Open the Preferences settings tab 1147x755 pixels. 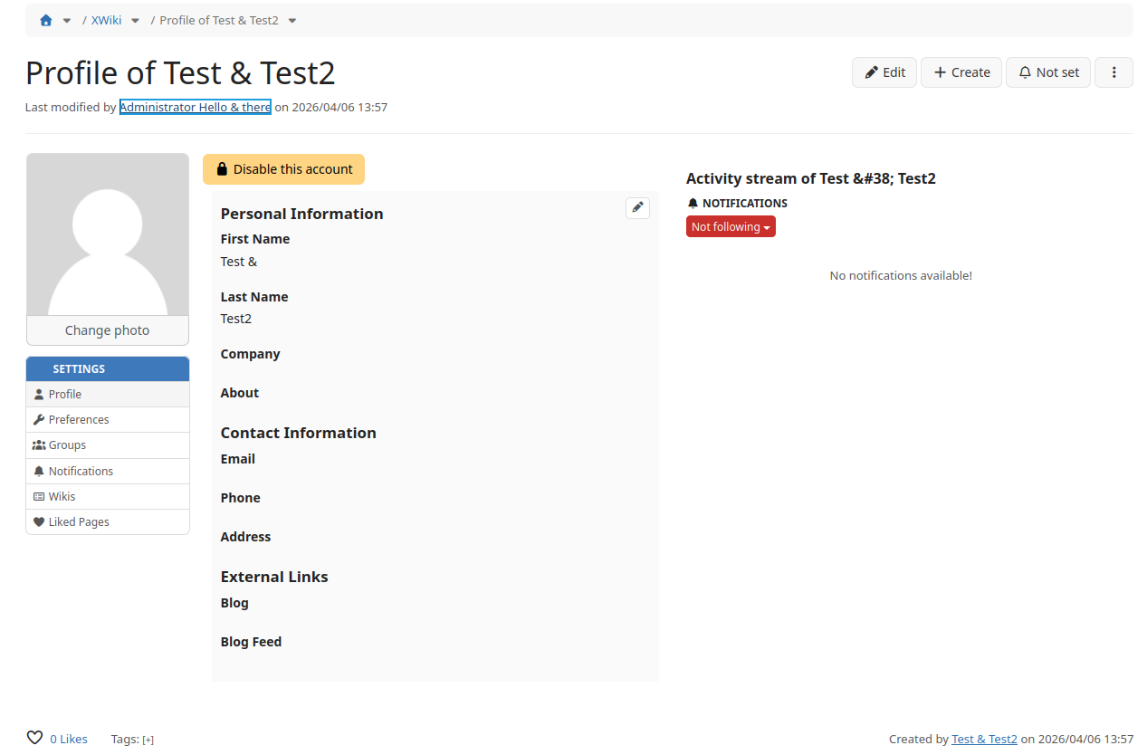click(79, 420)
